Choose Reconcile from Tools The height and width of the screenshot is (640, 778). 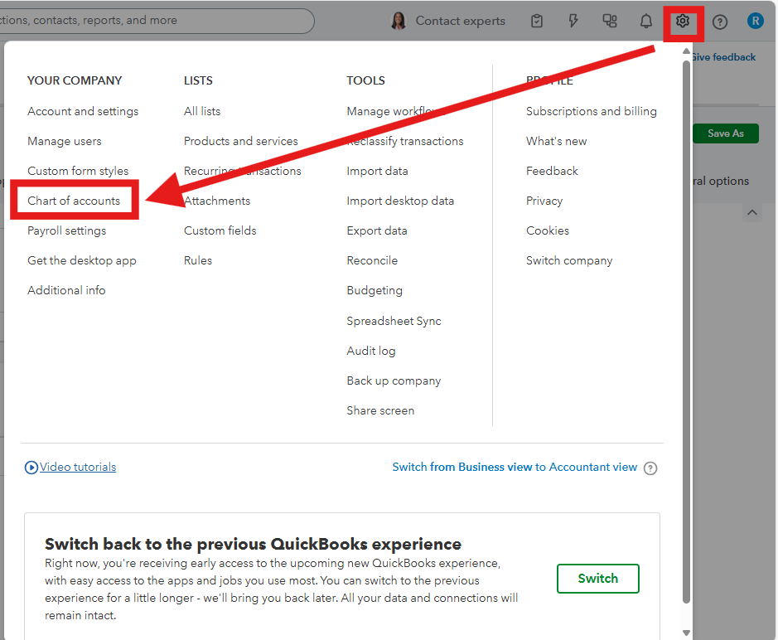372,260
